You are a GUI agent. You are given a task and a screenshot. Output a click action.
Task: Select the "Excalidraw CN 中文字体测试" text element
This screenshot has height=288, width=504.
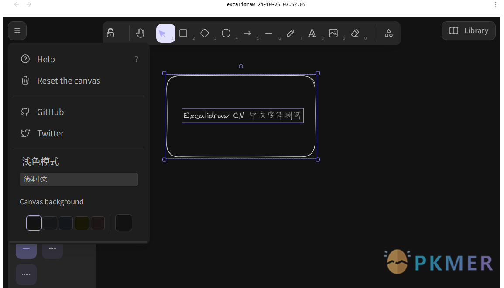coord(243,115)
